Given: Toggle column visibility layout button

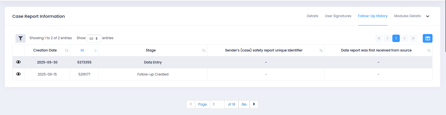Looking at the screenshot, I should (427, 38).
